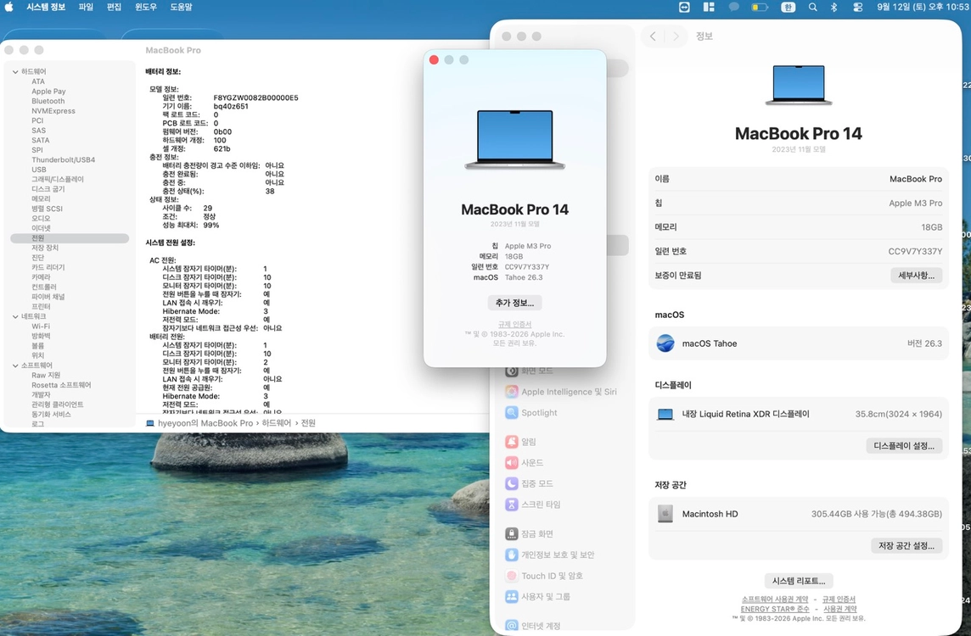Open the 소프트웨어 사용권 계약 link
Viewport: 971px width, 636px height.
[775, 600]
